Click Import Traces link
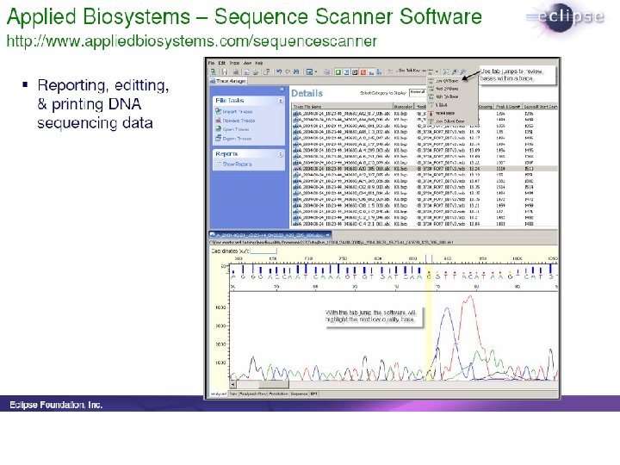 pos(238,112)
